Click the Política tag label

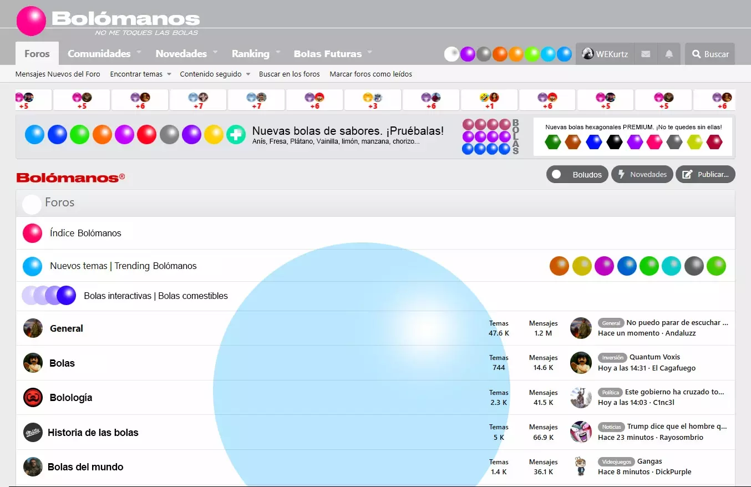[610, 392]
